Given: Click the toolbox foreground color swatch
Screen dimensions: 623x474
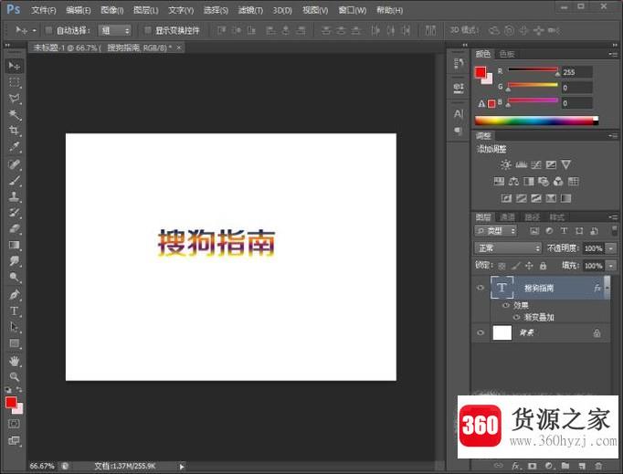Looking at the screenshot, I should click(11, 403).
